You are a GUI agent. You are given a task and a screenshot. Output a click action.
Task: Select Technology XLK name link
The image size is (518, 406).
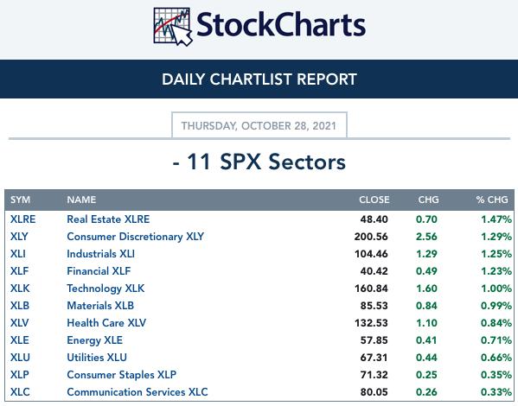(x=106, y=289)
